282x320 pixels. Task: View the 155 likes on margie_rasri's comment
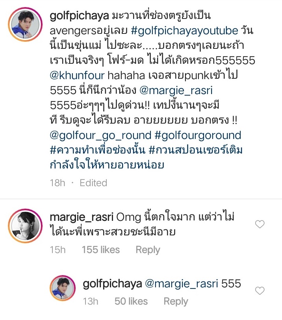click(101, 250)
